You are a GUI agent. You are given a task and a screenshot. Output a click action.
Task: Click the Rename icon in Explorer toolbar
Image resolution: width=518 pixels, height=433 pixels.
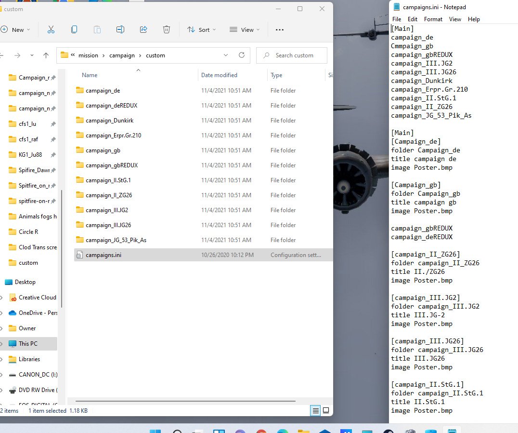[120, 30]
